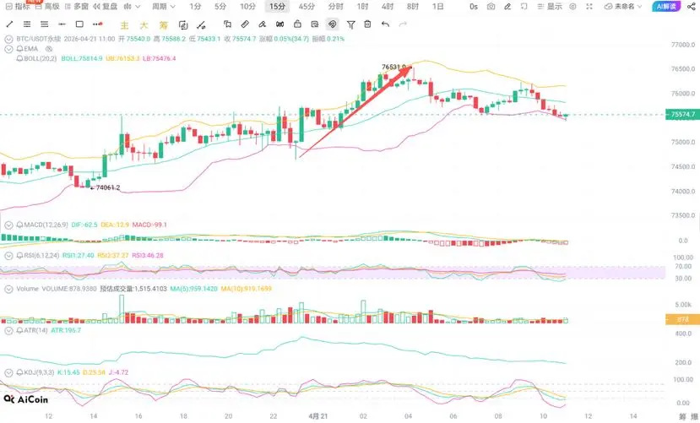Screen dimensions: 700x423
Task: Open the drawings filter funnel
Action: click(351, 24)
